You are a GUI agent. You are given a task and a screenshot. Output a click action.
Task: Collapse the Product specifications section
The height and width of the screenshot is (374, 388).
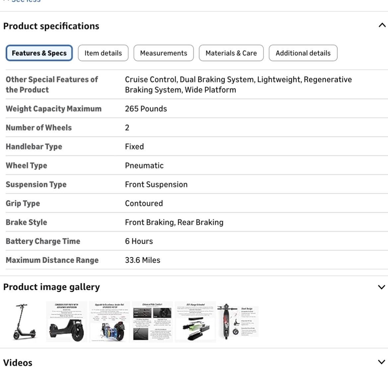point(382,26)
